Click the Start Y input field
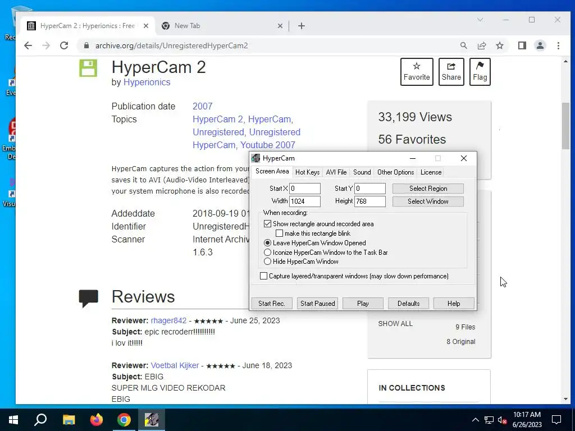 tap(370, 189)
